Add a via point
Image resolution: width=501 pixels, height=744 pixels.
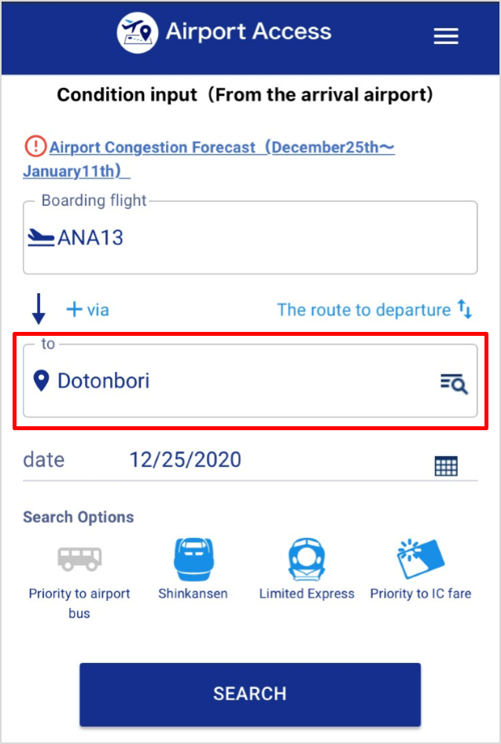point(87,310)
